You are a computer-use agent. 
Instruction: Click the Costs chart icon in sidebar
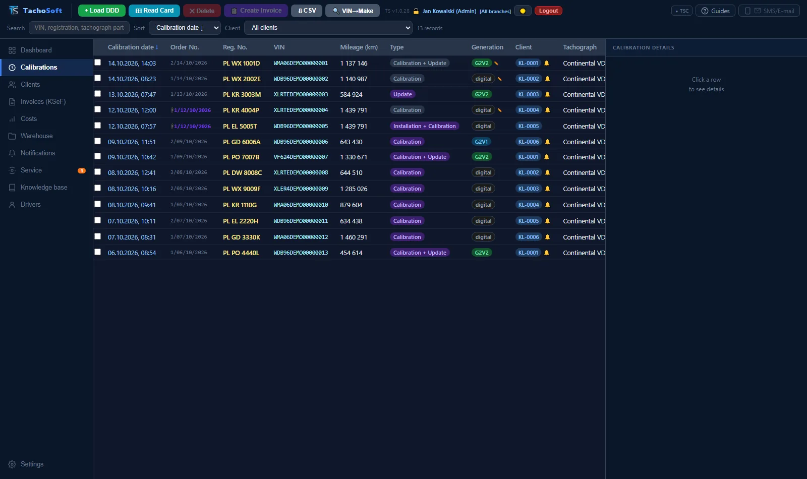pos(12,119)
